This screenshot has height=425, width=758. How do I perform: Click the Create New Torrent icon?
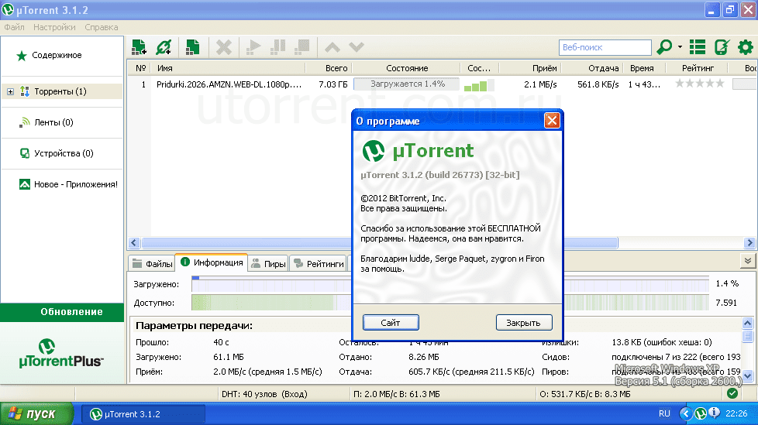(x=192, y=47)
